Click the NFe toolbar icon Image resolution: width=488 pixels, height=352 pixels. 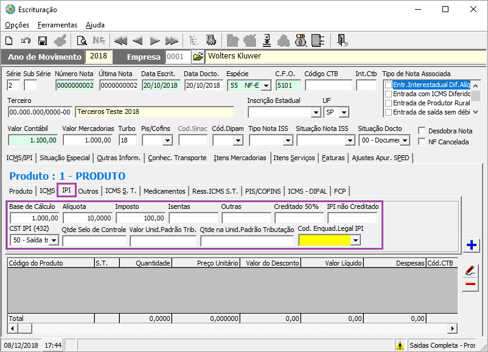click(99, 41)
